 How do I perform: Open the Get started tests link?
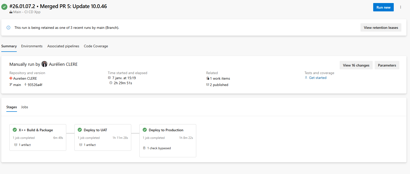(x=318, y=78)
